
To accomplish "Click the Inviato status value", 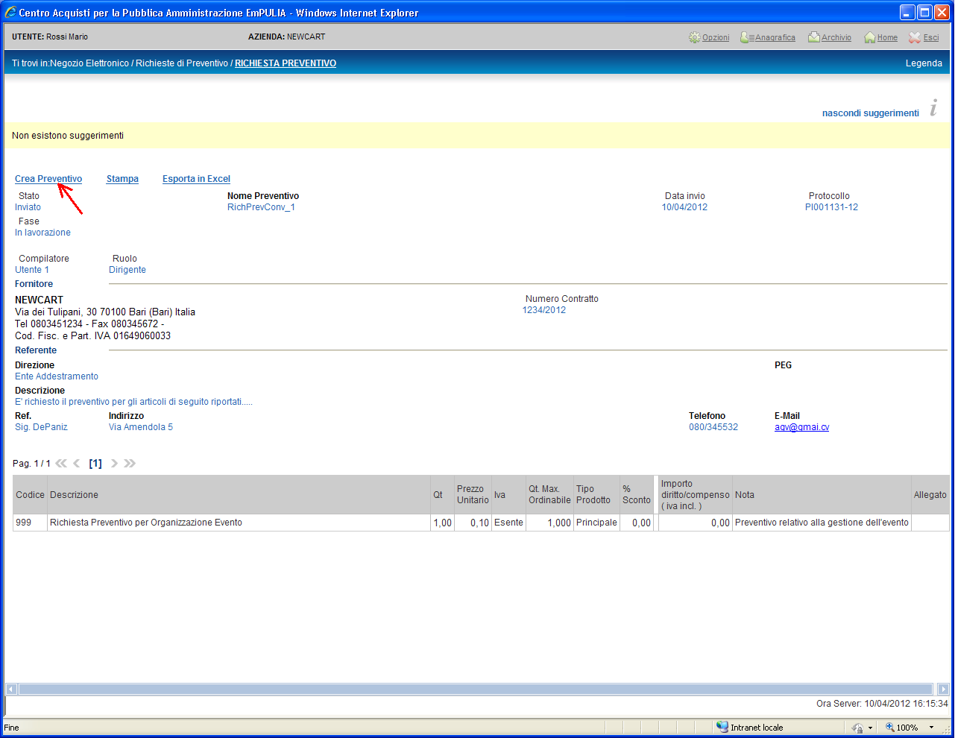I will point(28,207).
